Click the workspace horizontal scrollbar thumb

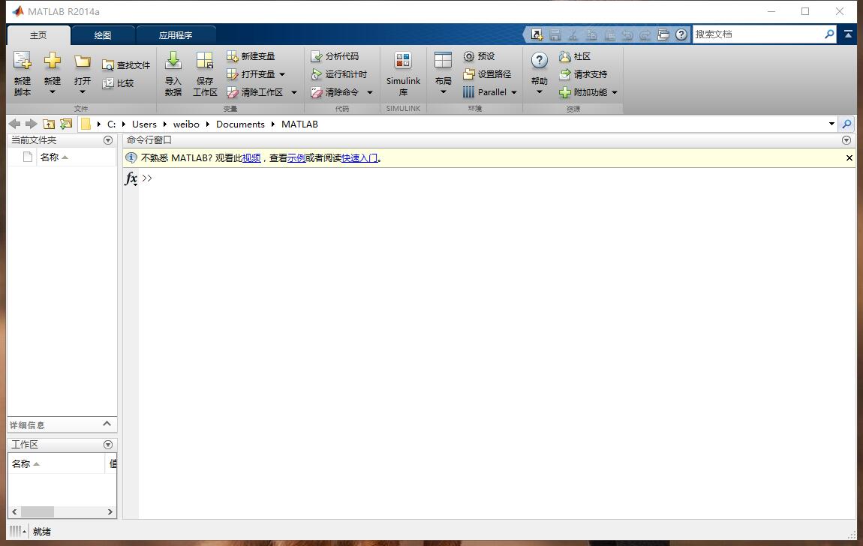pos(38,512)
